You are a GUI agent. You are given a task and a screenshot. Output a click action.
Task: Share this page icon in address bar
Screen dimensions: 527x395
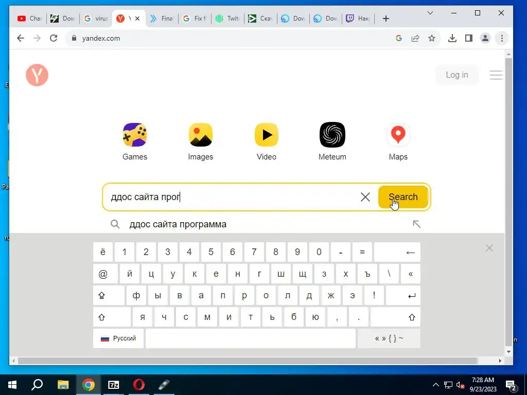click(x=415, y=38)
